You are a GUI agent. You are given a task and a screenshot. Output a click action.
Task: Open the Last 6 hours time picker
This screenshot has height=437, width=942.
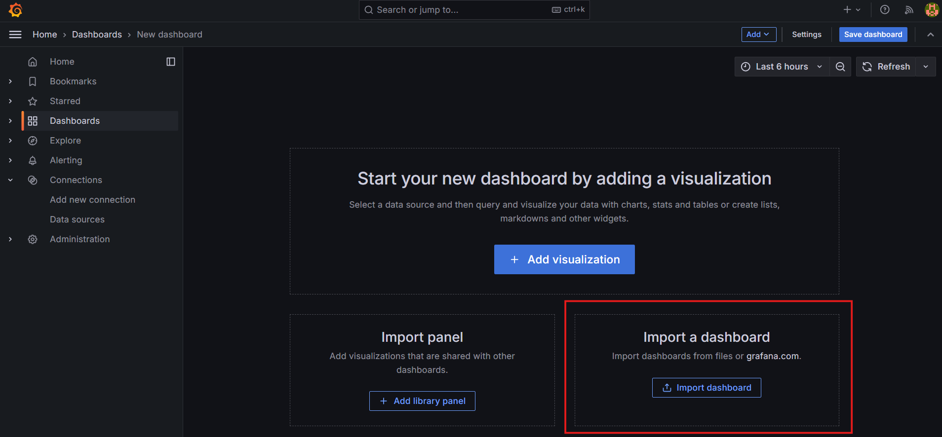(x=782, y=67)
